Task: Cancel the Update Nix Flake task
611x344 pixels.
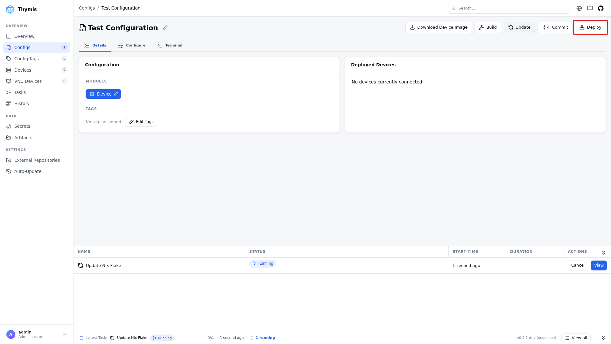Action: [578, 265]
